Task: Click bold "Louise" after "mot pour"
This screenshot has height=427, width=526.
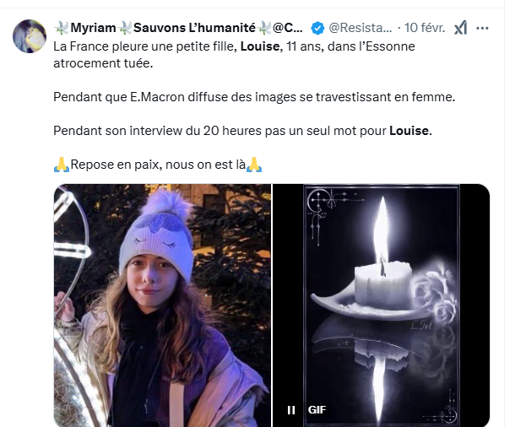Action: tap(409, 131)
